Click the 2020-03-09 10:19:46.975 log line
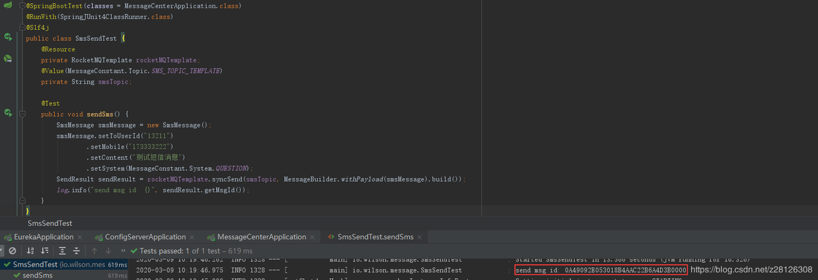 (412, 270)
